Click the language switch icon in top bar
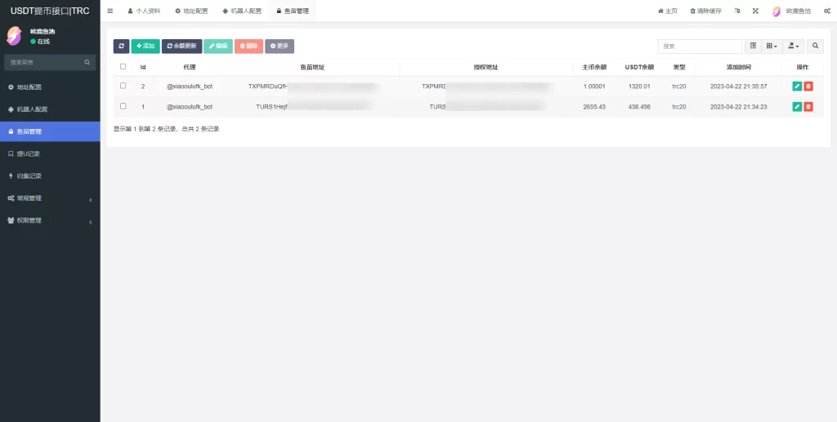The height and width of the screenshot is (422, 837). pos(737,11)
